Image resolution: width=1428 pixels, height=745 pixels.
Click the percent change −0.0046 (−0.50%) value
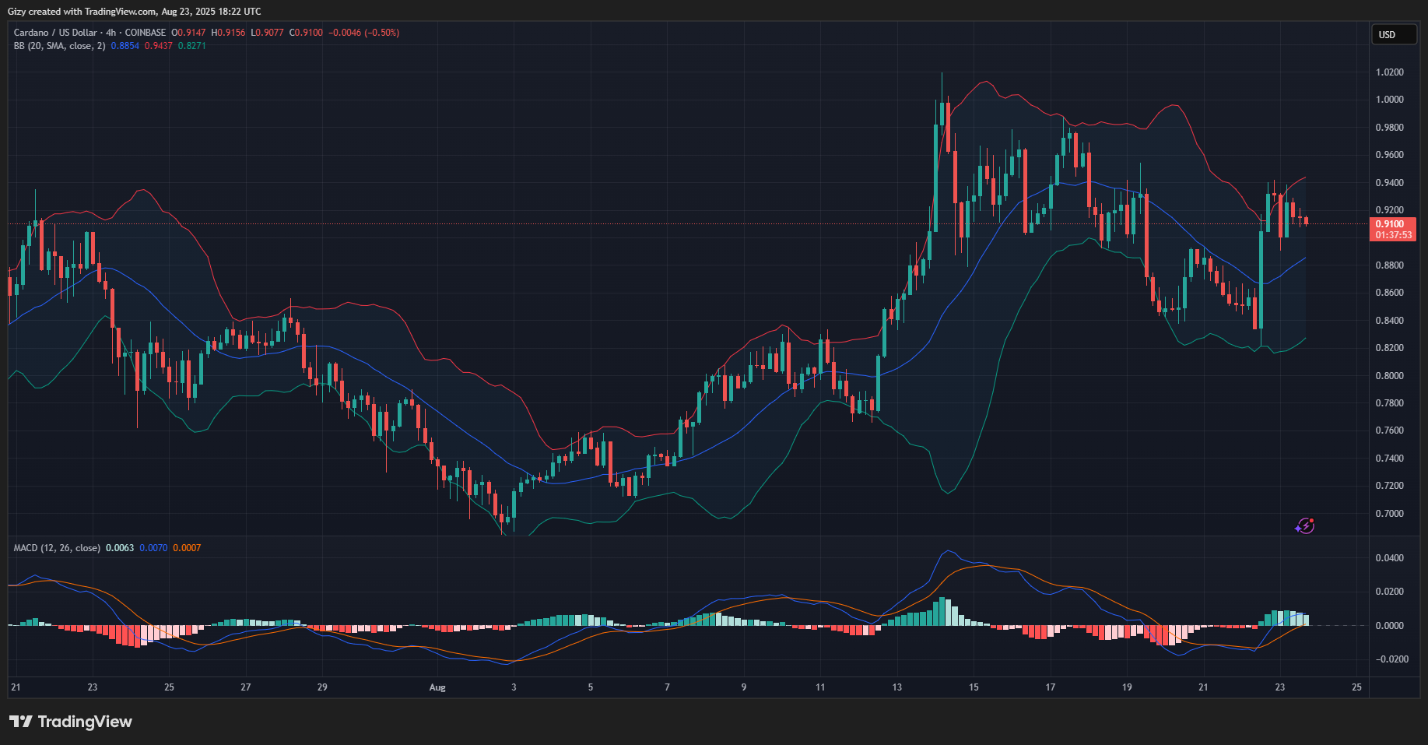363,33
